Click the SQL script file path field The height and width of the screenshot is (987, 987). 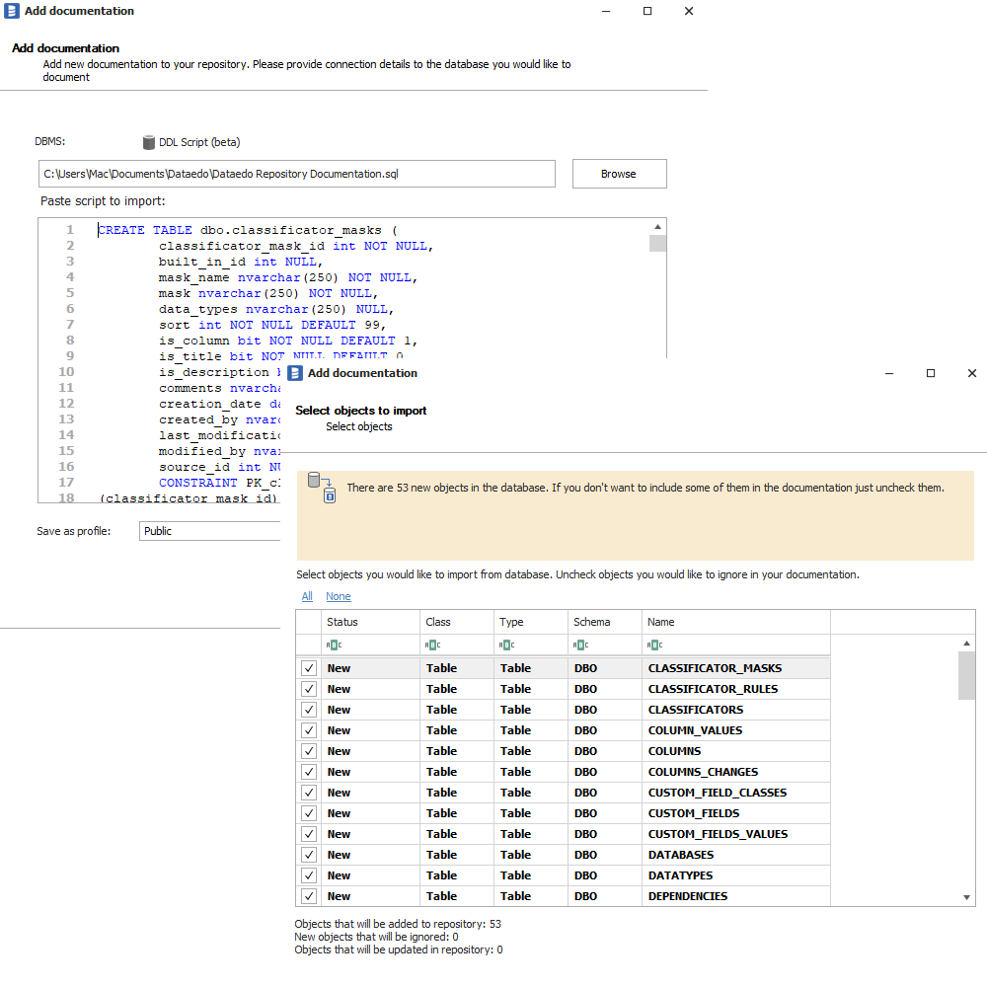point(296,174)
